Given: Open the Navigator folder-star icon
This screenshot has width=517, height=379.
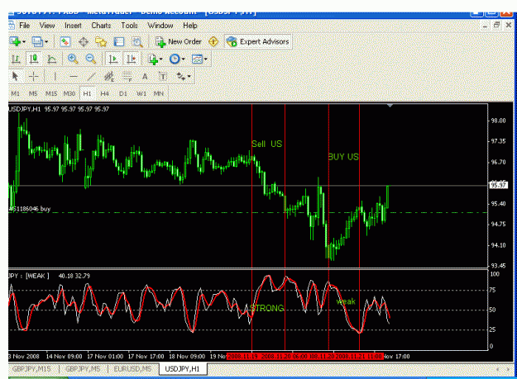Looking at the screenshot, I should tap(101, 42).
